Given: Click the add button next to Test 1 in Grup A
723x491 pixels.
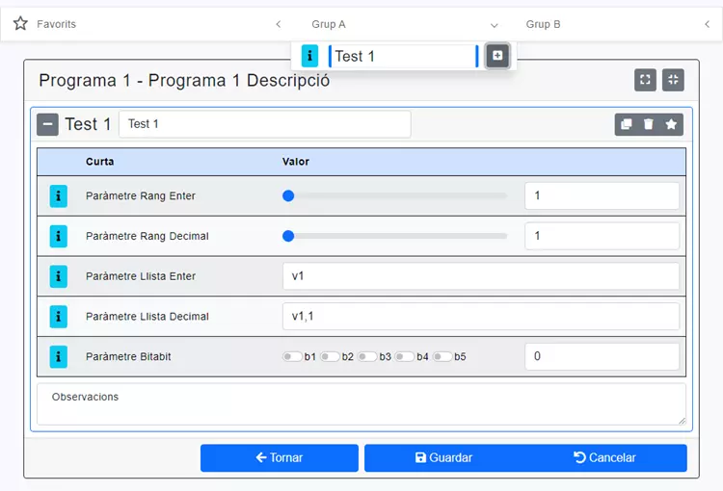Looking at the screenshot, I should pos(496,56).
